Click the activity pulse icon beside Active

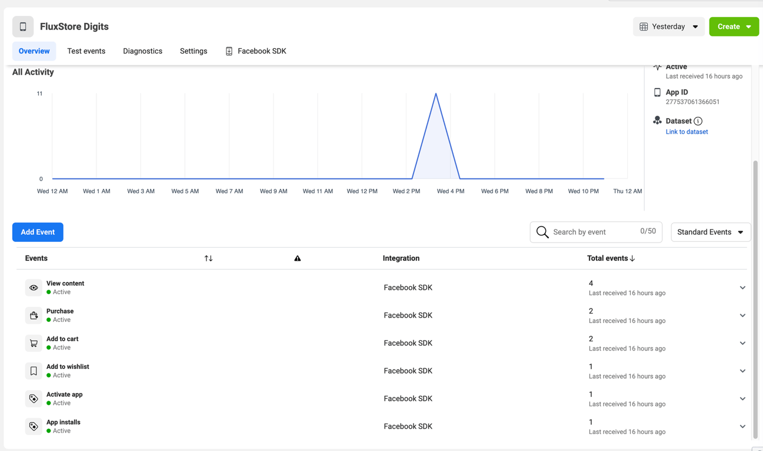point(657,67)
